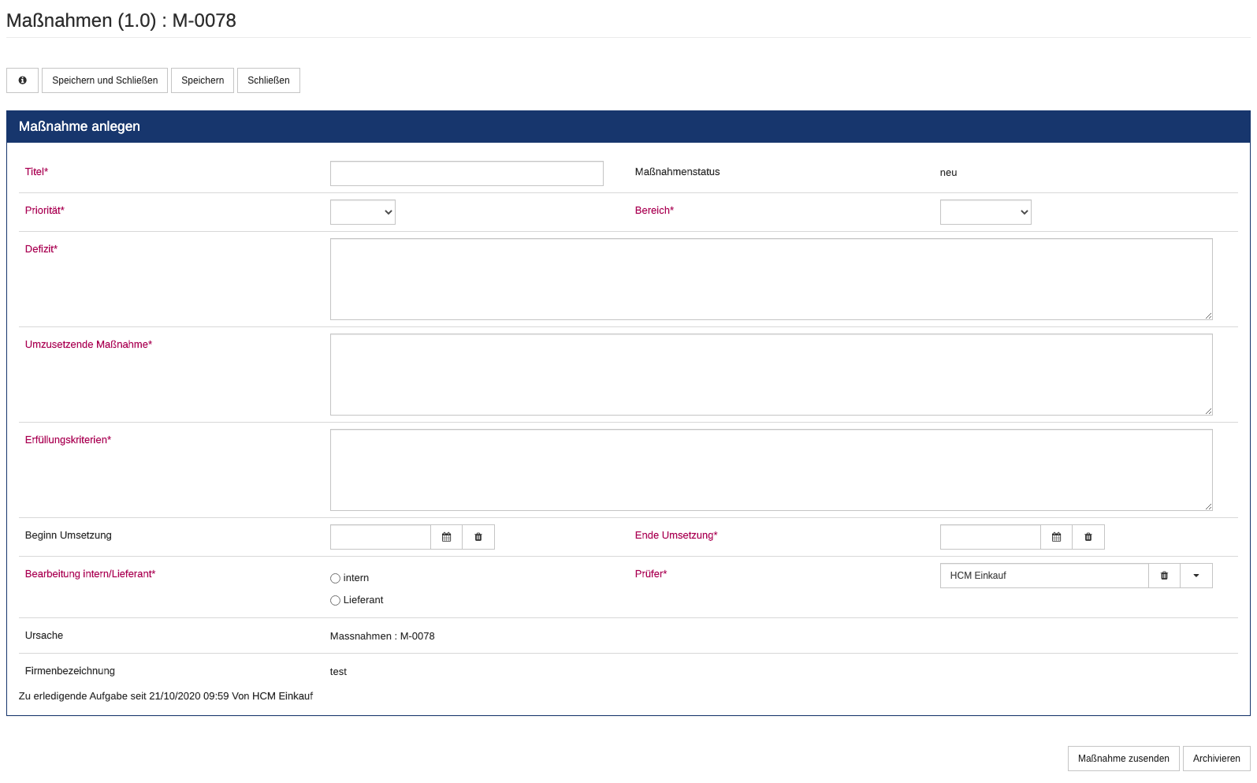Screen dimensions: 1257x783
Task: Click the Archivieren button
Action: click(1216, 759)
